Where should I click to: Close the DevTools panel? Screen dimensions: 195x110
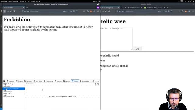click(99, 81)
